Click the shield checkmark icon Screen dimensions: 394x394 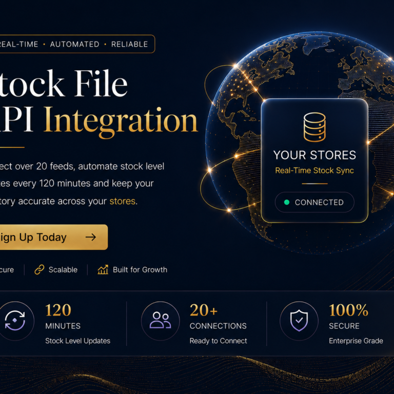click(x=299, y=320)
